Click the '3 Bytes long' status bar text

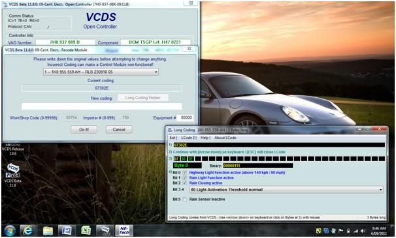(x=376, y=218)
